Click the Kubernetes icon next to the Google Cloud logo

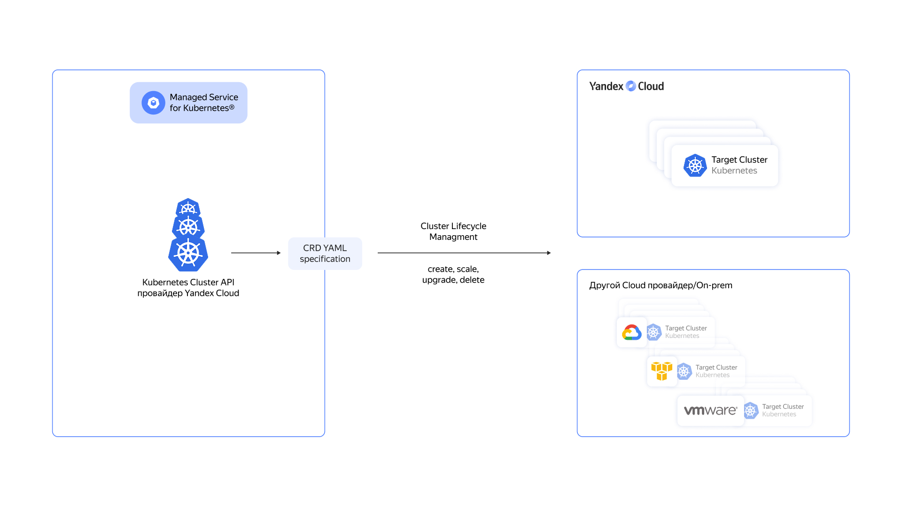click(x=653, y=332)
